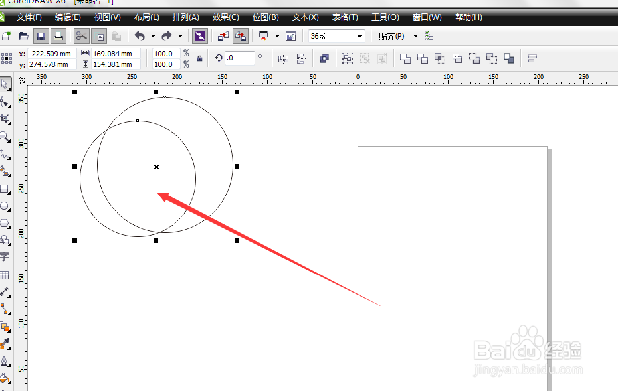This screenshot has height=391, width=618.
Task: Click the vertical scale factor 100.0 field
Action: (166, 64)
